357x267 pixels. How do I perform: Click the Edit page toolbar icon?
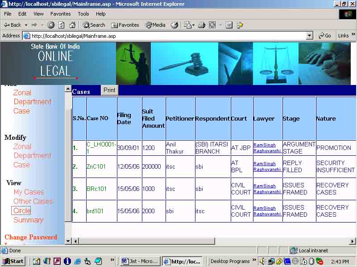pos(212,25)
